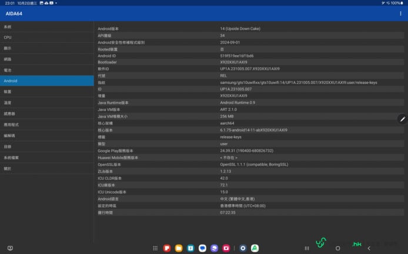
Task: Select the highlighted Android sidebar item
Action: [x=47, y=81]
